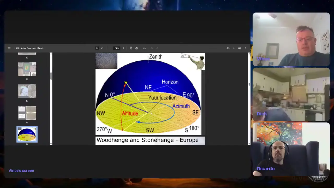
Task: Click the star trails image on the slide
Action: [106, 61]
